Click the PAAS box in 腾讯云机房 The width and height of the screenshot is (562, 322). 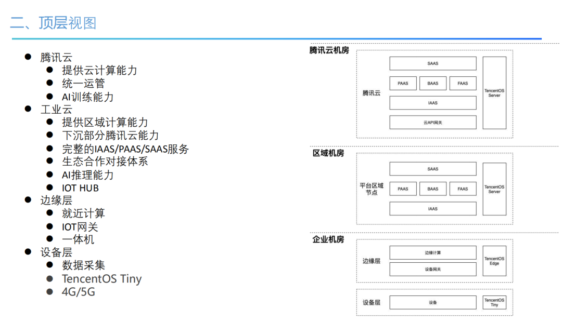[x=403, y=84]
